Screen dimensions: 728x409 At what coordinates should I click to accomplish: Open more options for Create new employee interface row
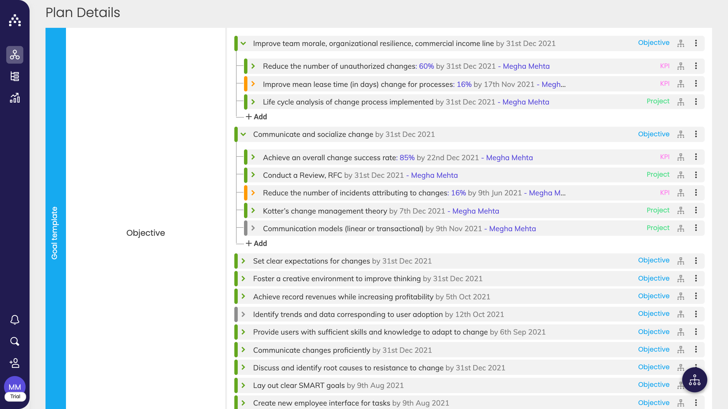[x=696, y=403]
